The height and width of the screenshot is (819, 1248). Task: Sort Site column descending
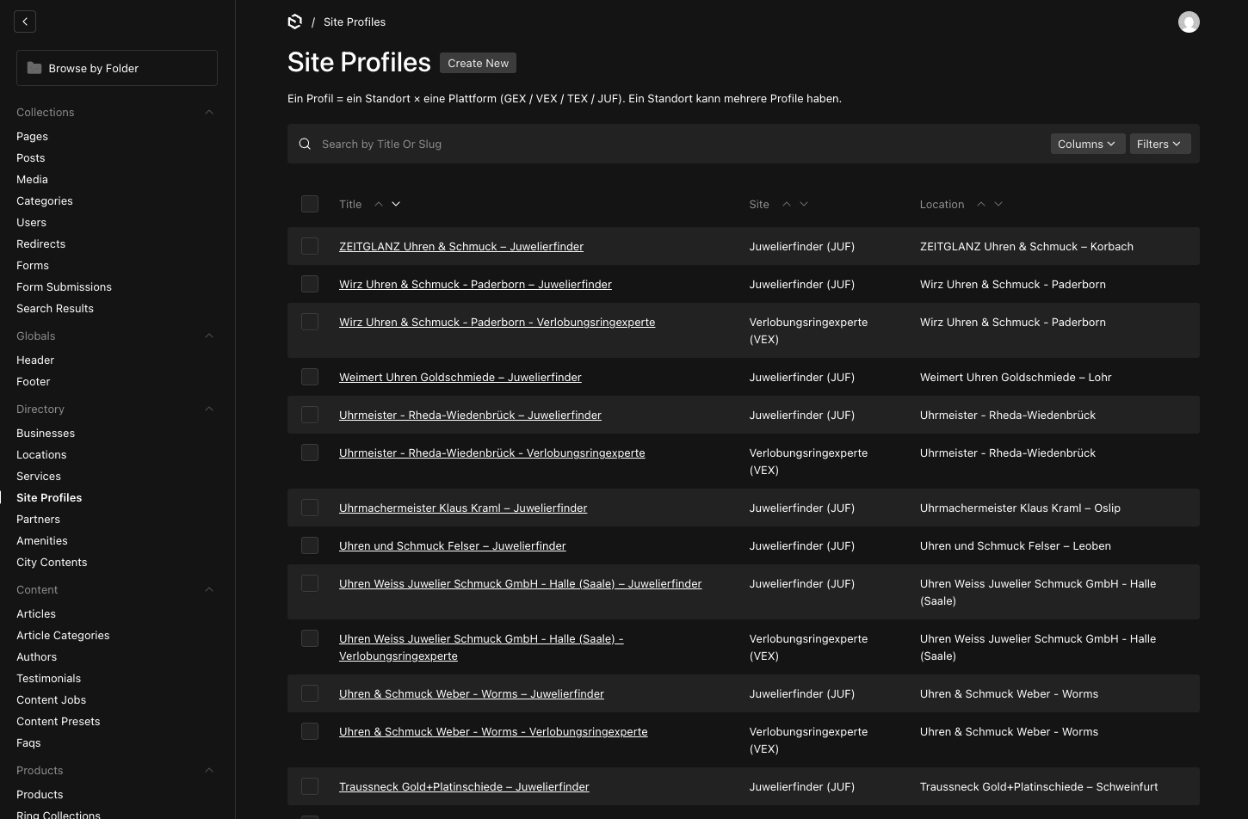pos(804,204)
